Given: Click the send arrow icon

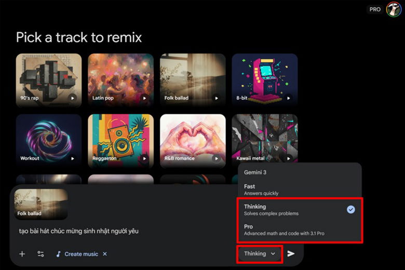Looking at the screenshot, I should 291,254.
